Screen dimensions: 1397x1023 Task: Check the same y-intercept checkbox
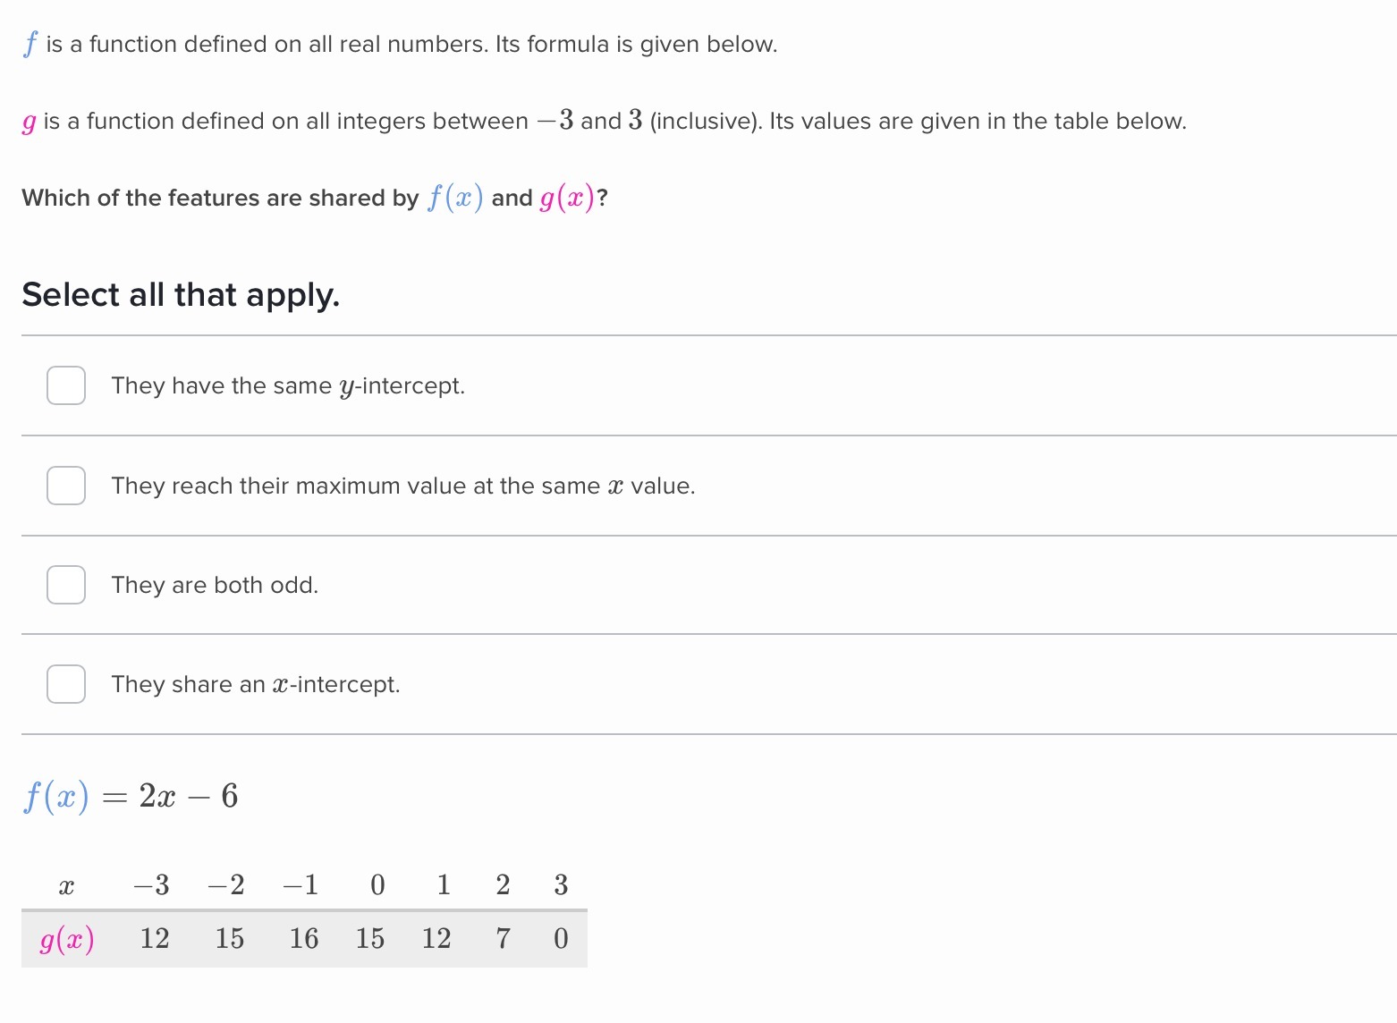pyautogui.click(x=66, y=385)
